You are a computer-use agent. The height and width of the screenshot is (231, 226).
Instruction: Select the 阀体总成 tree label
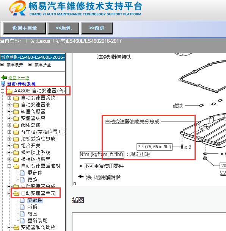pyautogui.click(x=31, y=125)
